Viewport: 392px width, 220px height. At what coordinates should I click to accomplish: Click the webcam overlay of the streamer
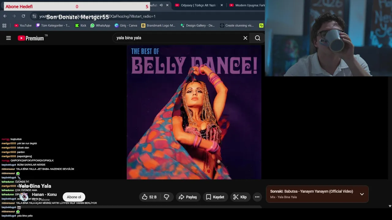tap(328, 38)
